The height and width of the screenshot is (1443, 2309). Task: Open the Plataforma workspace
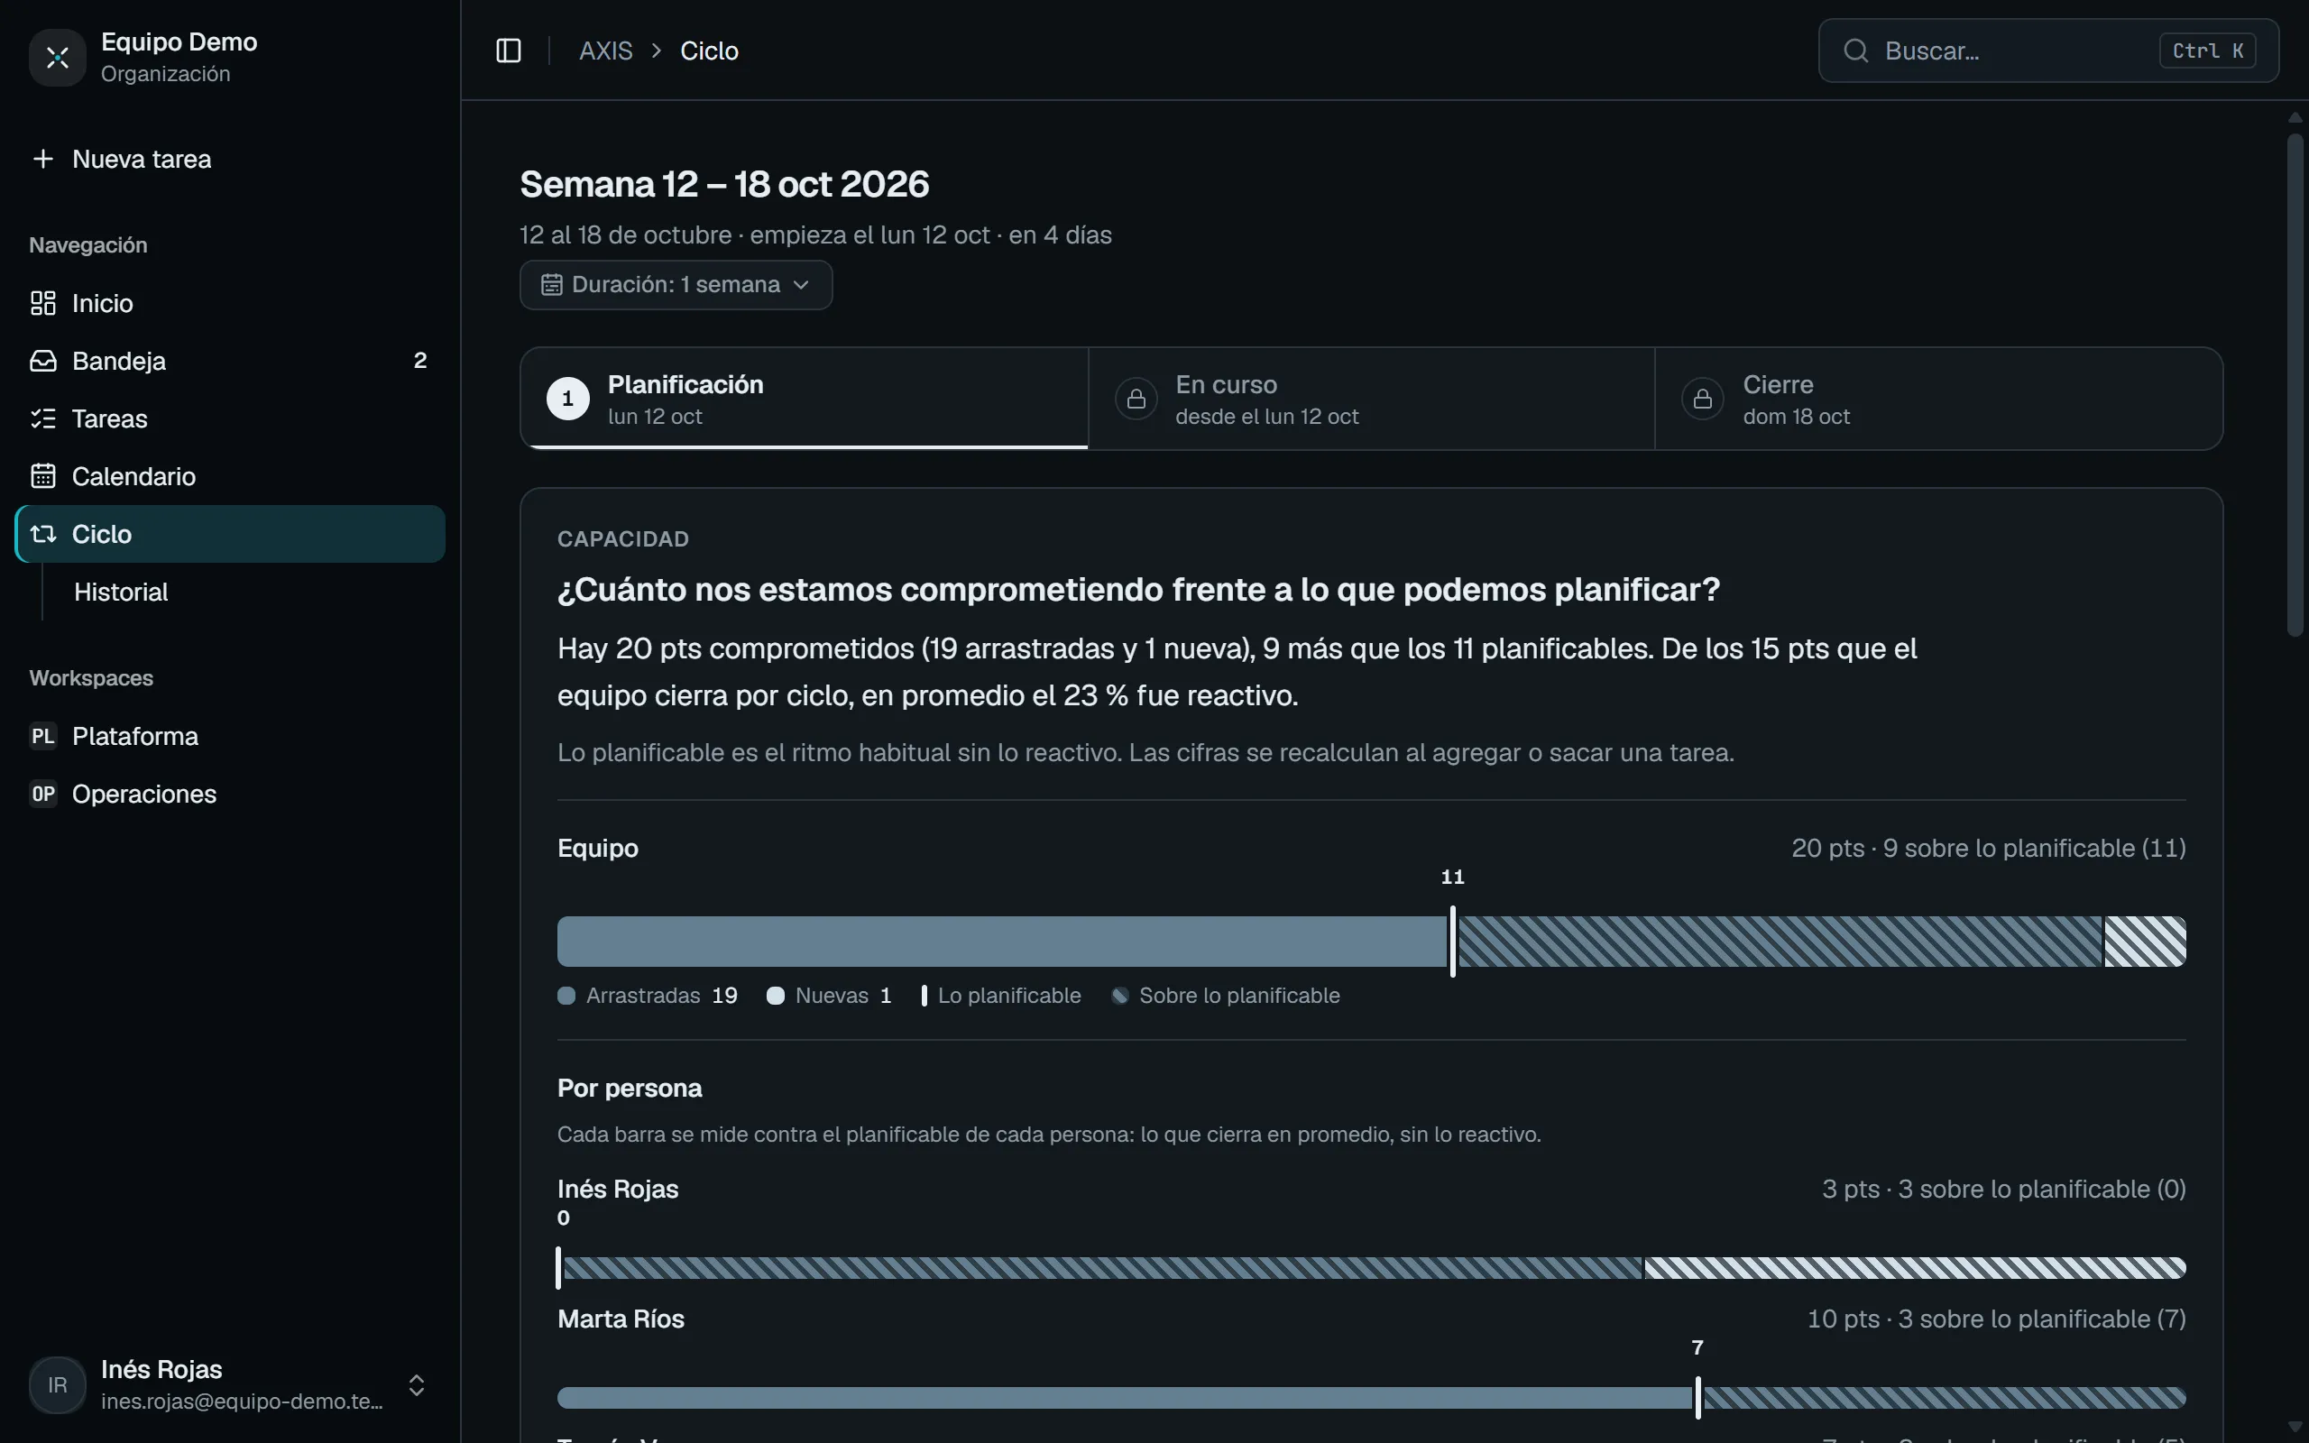pyautogui.click(x=230, y=737)
